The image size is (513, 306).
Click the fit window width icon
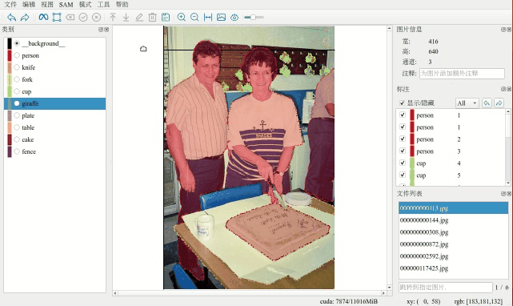pos(208,17)
